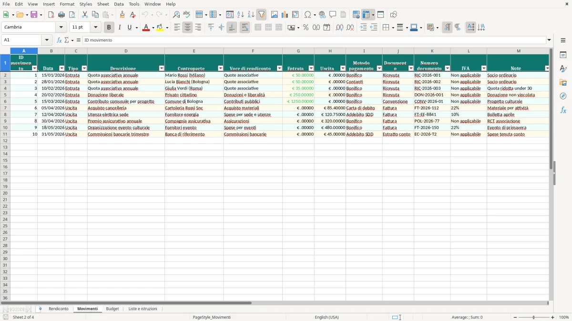Open the Function Wizard
This screenshot has width=572, height=321.
(60, 40)
